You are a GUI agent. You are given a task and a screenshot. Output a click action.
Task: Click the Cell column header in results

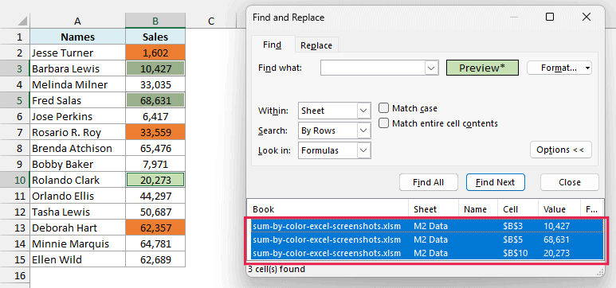518,209
